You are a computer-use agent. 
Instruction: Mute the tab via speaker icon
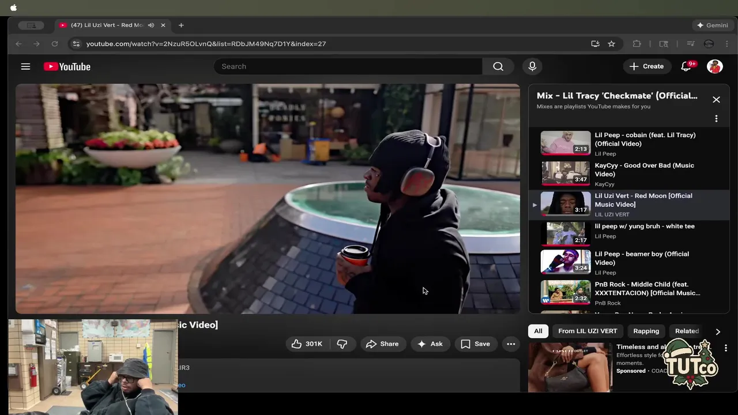151,25
